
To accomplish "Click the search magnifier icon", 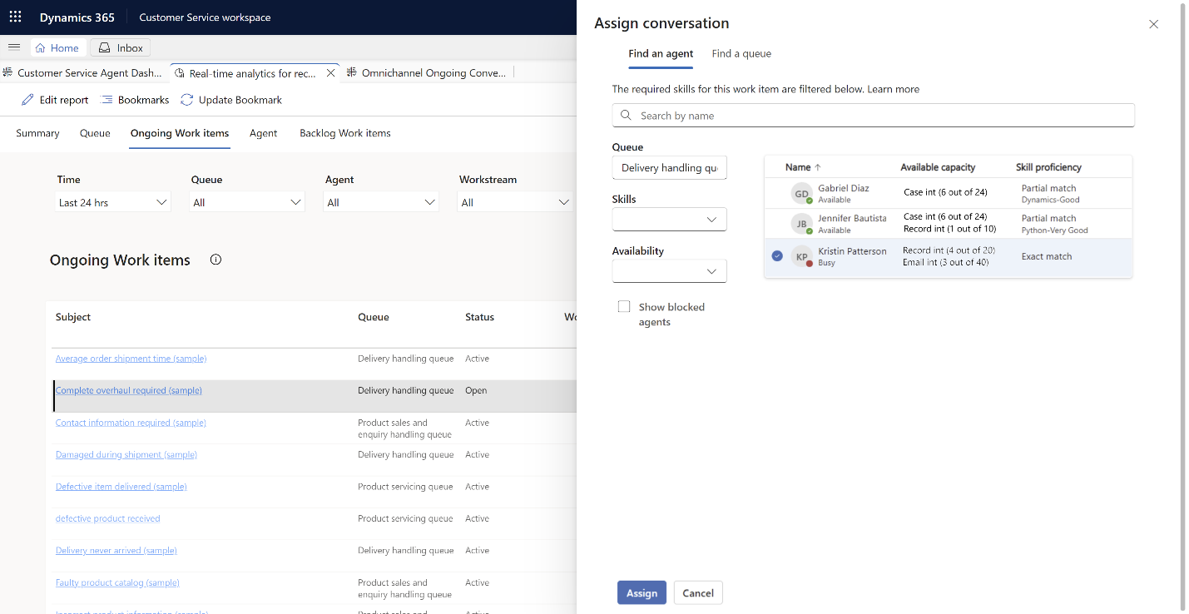I will click(627, 116).
